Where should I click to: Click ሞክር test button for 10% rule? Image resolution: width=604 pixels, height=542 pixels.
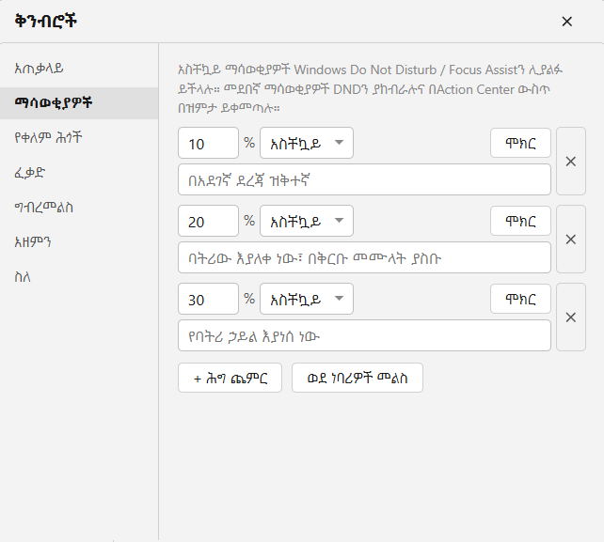point(520,143)
